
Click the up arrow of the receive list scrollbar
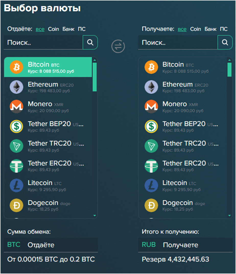click(x=230, y=60)
